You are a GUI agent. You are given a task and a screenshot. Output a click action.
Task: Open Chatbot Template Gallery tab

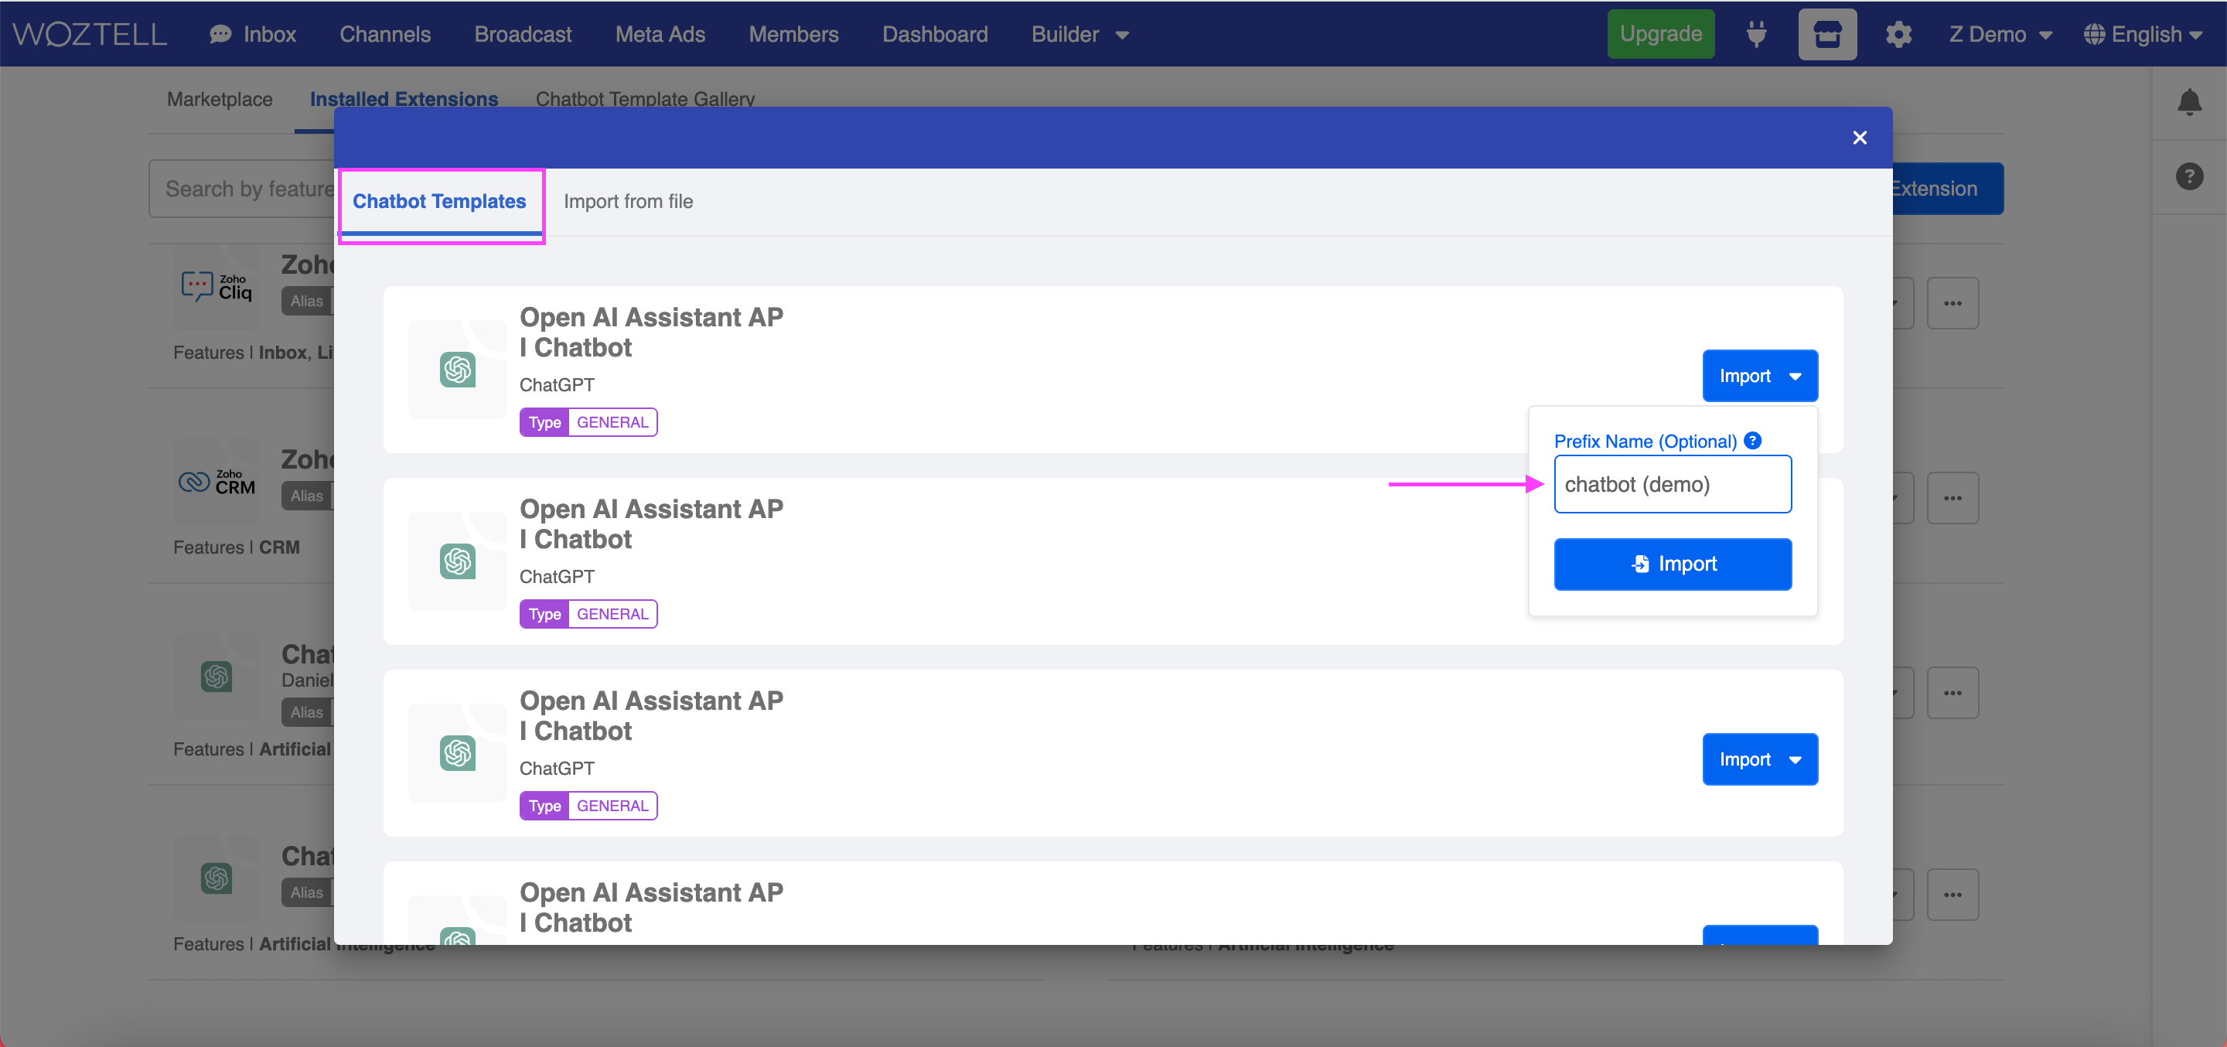(645, 100)
